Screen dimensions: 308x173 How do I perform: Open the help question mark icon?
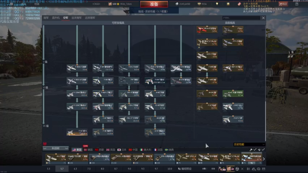[x=296, y=4]
